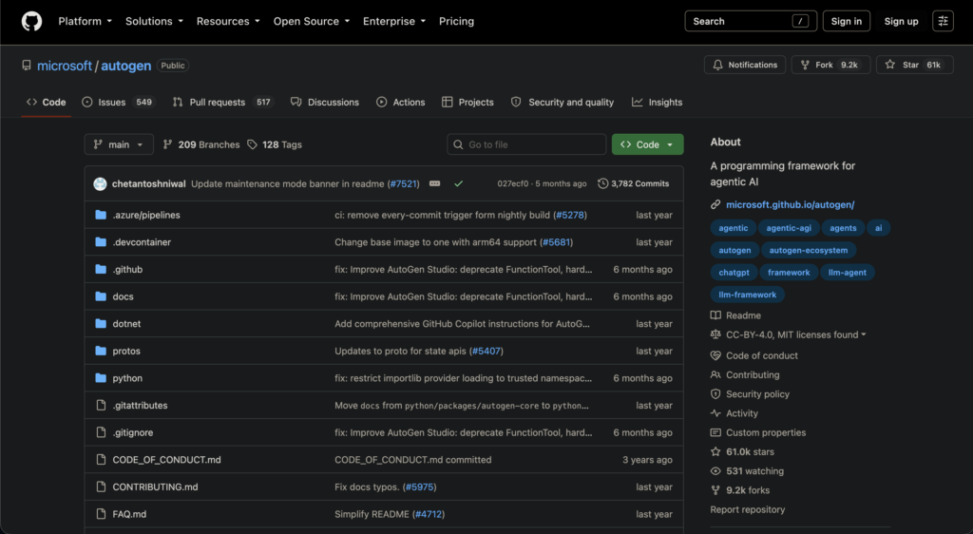This screenshot has width=973, height=534.
Task: Click the Go to file input
Action: (x=526, y=144)
